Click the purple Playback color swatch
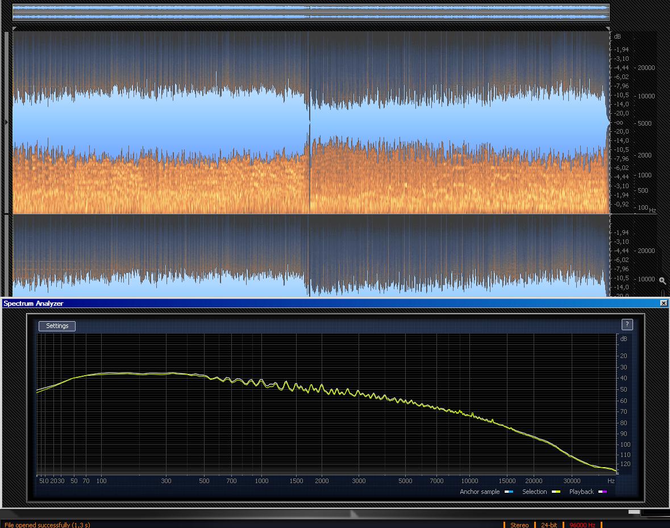This screenshot has height=528, width=670. [x=602, y=492]
